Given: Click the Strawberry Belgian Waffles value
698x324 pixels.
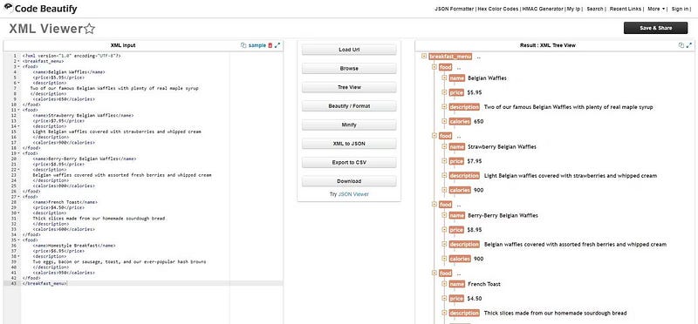Looking at the screenshot, I should coord(503,146).
